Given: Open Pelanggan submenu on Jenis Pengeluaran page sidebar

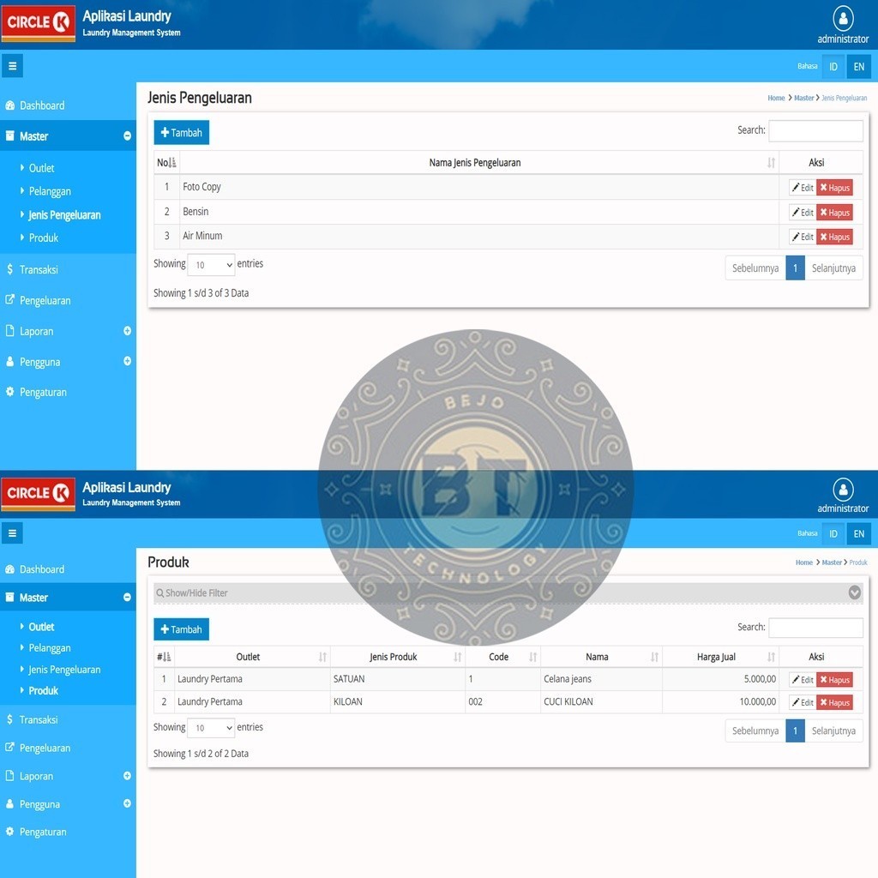Looking at the screenshot, I should point(50,191).
